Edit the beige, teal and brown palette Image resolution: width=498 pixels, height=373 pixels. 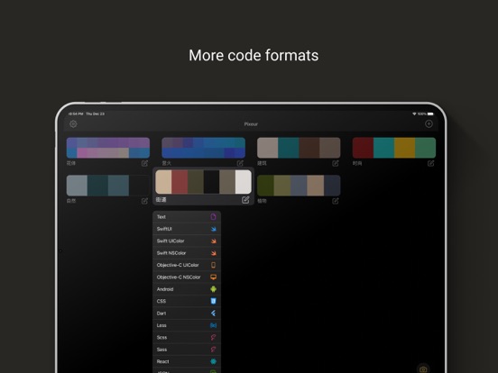pos(335,163)
